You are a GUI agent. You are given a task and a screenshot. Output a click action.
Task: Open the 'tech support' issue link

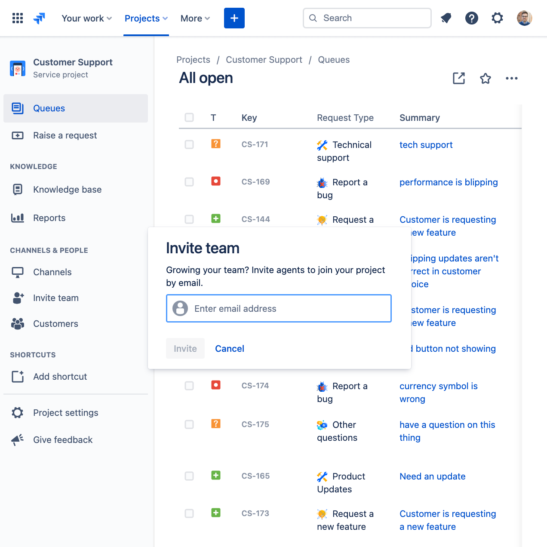[x=426, y=145]
